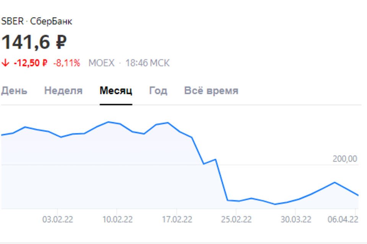This screenshot has height=244, width=367.
Task: Choose the 30.03.22 date axis label
Action: 295,220
